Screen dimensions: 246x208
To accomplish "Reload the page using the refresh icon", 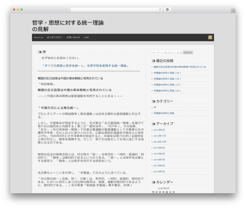I will point(160,9).
